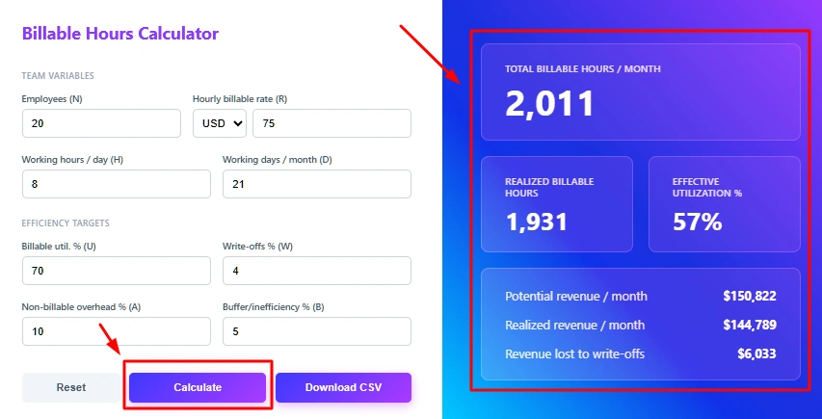Focus the Employees (N) input field
This screenshot has height=419, width=822.
click(x=101, y=123)
